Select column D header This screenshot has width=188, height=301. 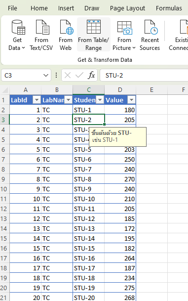pyautogui.click(x=120, y=89)
